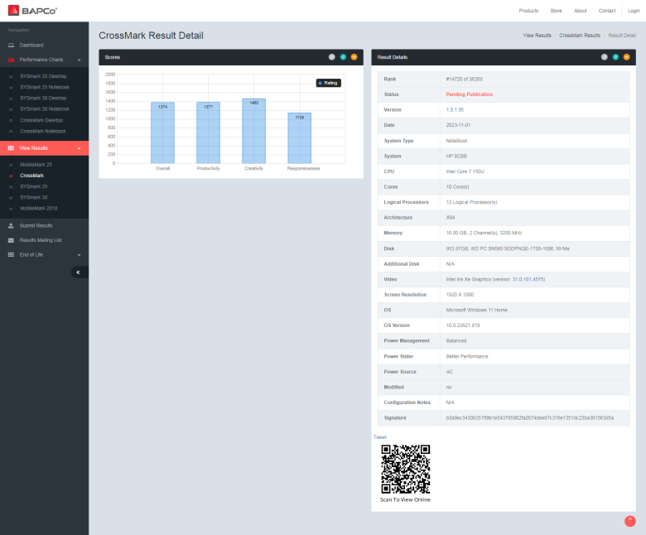Click the Productivity score bar

[208, 133]
